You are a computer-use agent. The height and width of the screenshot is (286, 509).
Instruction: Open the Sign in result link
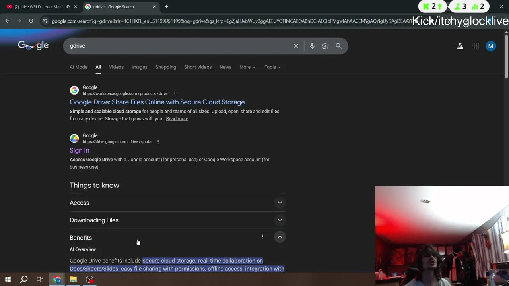pos(80,150)
